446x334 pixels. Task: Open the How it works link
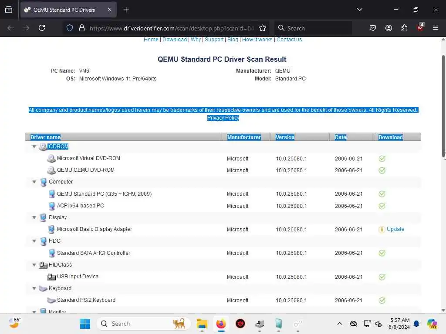coord(257,40)
